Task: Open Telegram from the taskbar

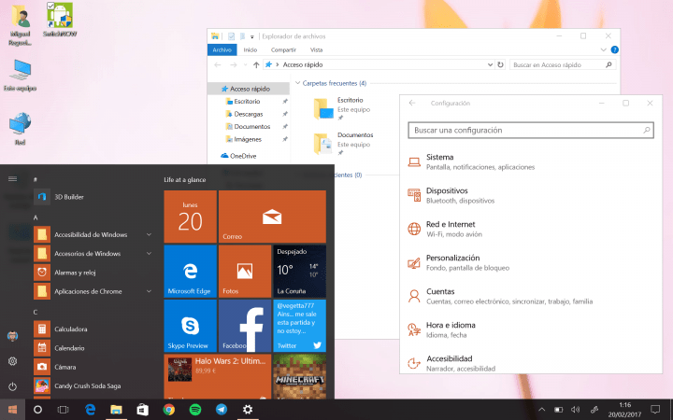Action: coord(222,410)
